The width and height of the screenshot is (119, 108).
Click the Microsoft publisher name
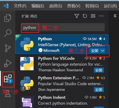[51, 50]
